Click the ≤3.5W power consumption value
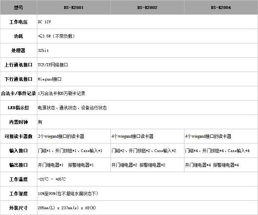Screen dimensions: 258x215 56,36
